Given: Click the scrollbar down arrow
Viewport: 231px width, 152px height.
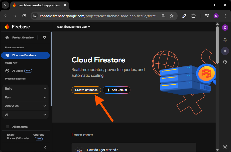Looking at the screenshot, I should 217,150.
